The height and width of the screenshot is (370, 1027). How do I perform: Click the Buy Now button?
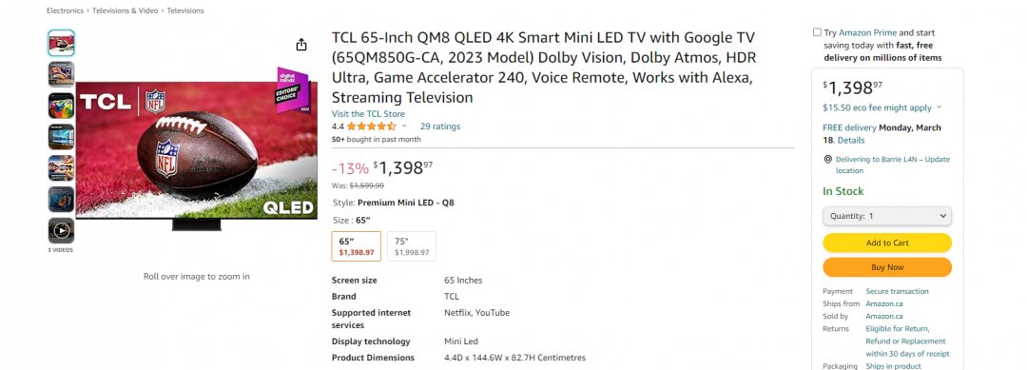pyautogui.click(x=887, y=267)
